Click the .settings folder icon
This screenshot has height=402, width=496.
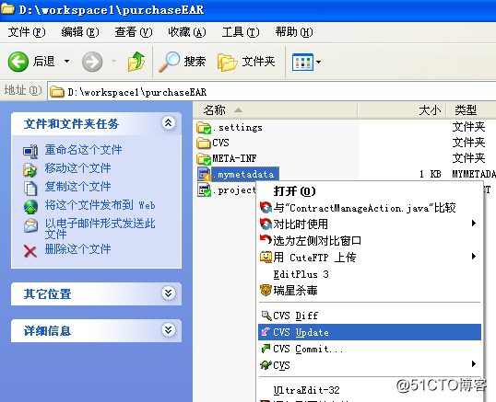pyautogui.click(x=204, y=128)
